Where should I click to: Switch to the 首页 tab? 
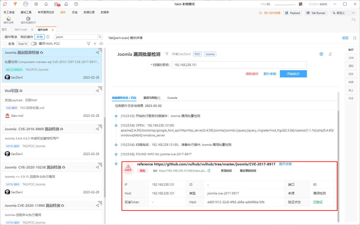tap(4, 30)
